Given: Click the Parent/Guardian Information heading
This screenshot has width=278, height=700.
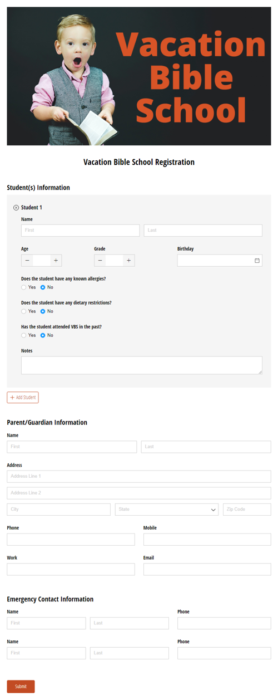Looking at the screenshot, I should [x=47, y=423].
